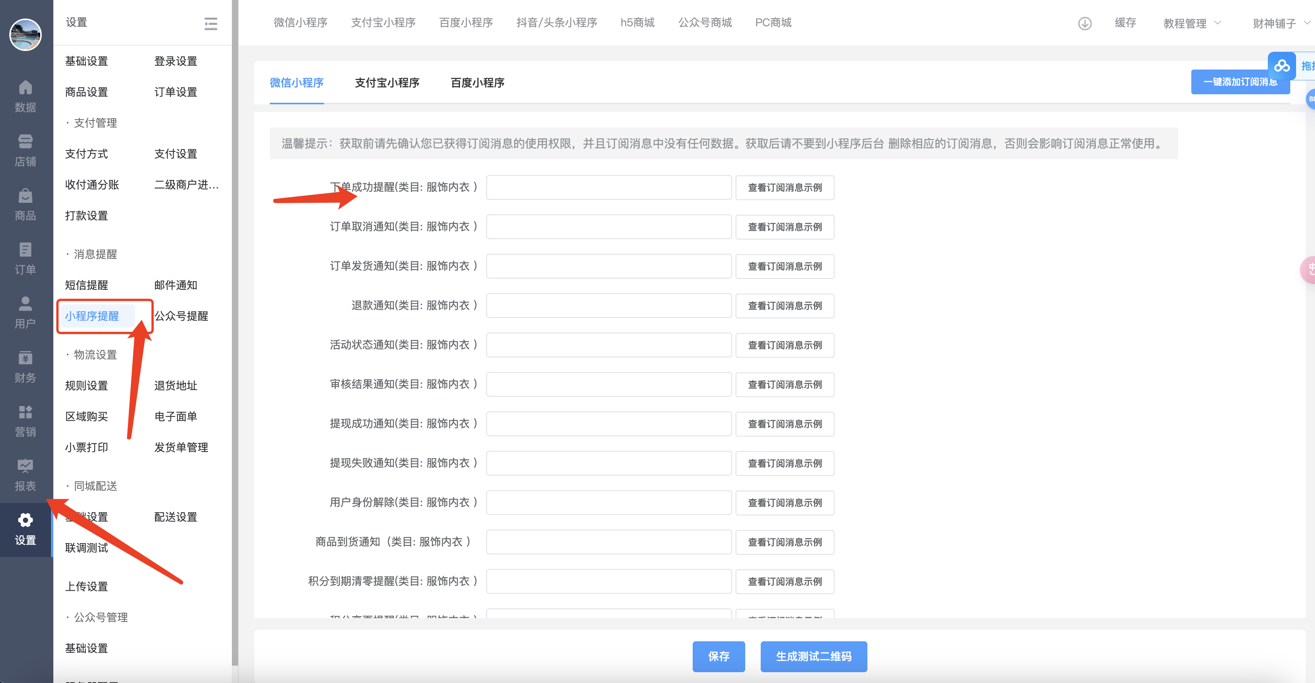Image resolution: width=1315 pixels, height=683 pixels.
Task: Focus the 审核结果通知 template input
Action: 608,384
